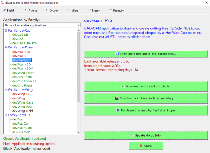
Task: Select devWing Cam entry
Action: [22, 102]
